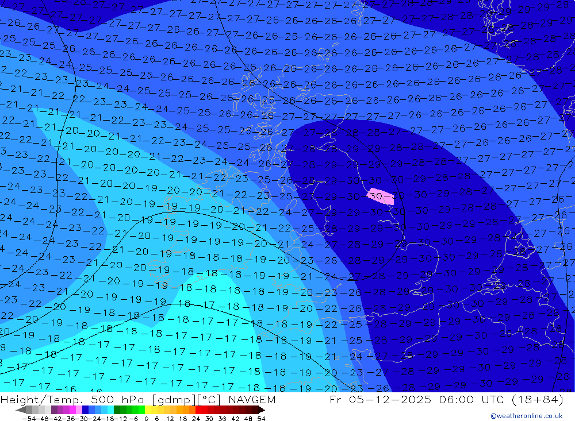Screen dimensions: 575x421
Task: Click the dark maroon right colorbar arrow
Action: 262,410
